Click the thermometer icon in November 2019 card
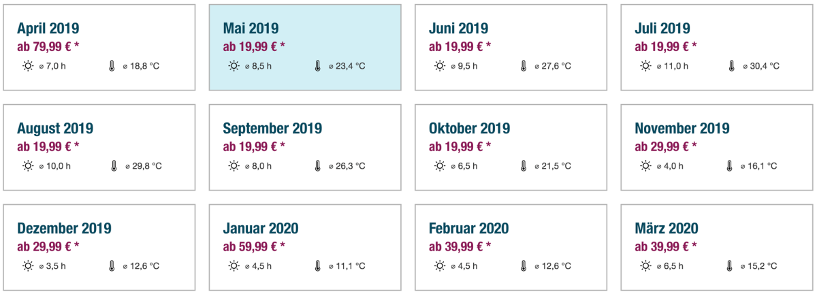The height and width of the screenshot is (294, 817). coord(731,165)
